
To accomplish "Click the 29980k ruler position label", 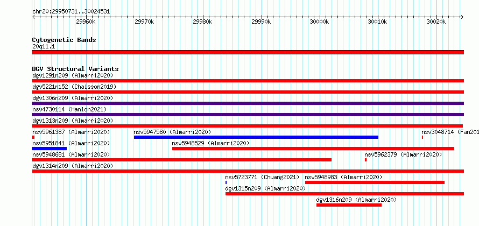I will tap(203, 22).
